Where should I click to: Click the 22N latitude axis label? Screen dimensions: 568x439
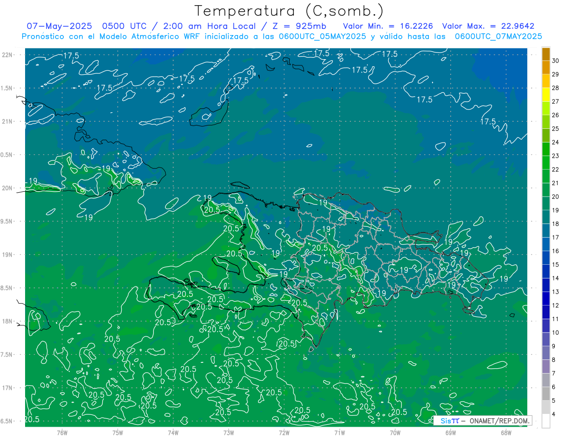pyautogui.click(x=8, y=54)
